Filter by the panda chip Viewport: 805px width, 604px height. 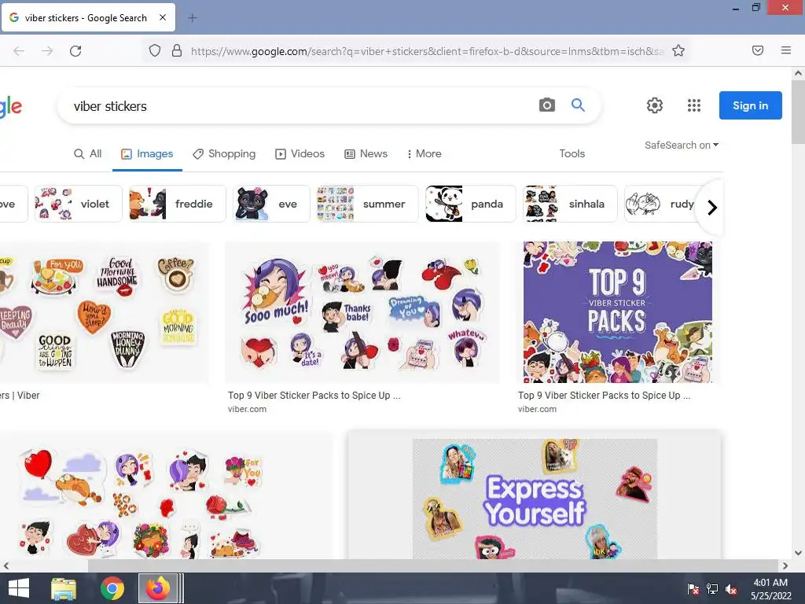tap(471, 204)
